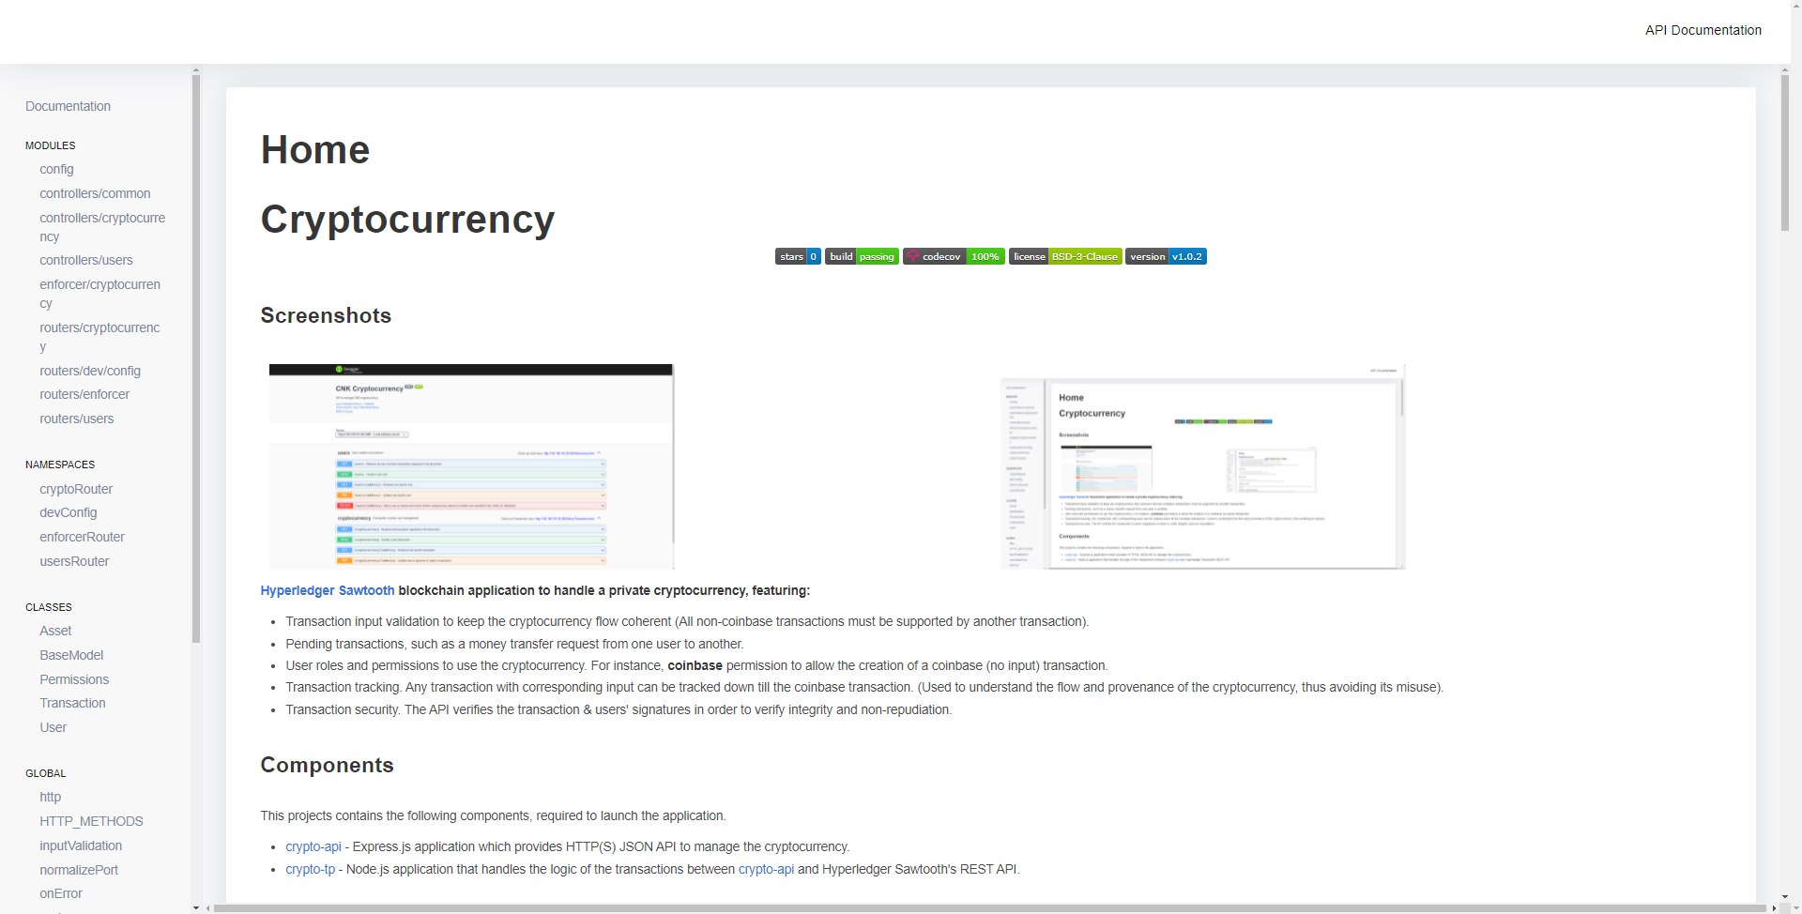Open the config module
1802x914 pixels.
[56, 169]
